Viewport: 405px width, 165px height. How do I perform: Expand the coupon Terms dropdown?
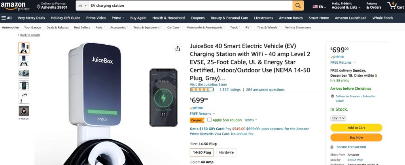250,120
